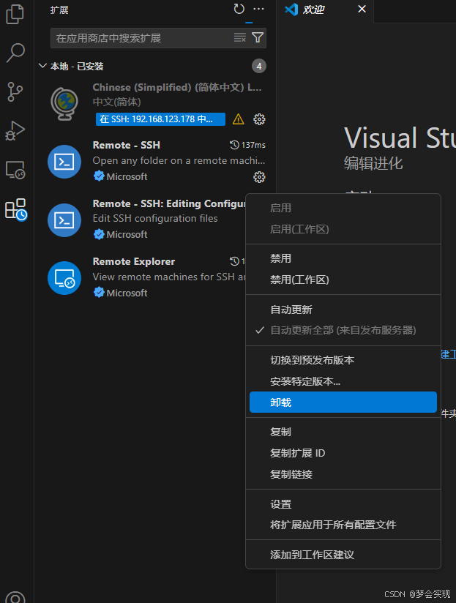This screenshot has height=603, width=456.
Task: Toggle 自动更新全部 (来自发布服务器) checked item
Action: 343,330
